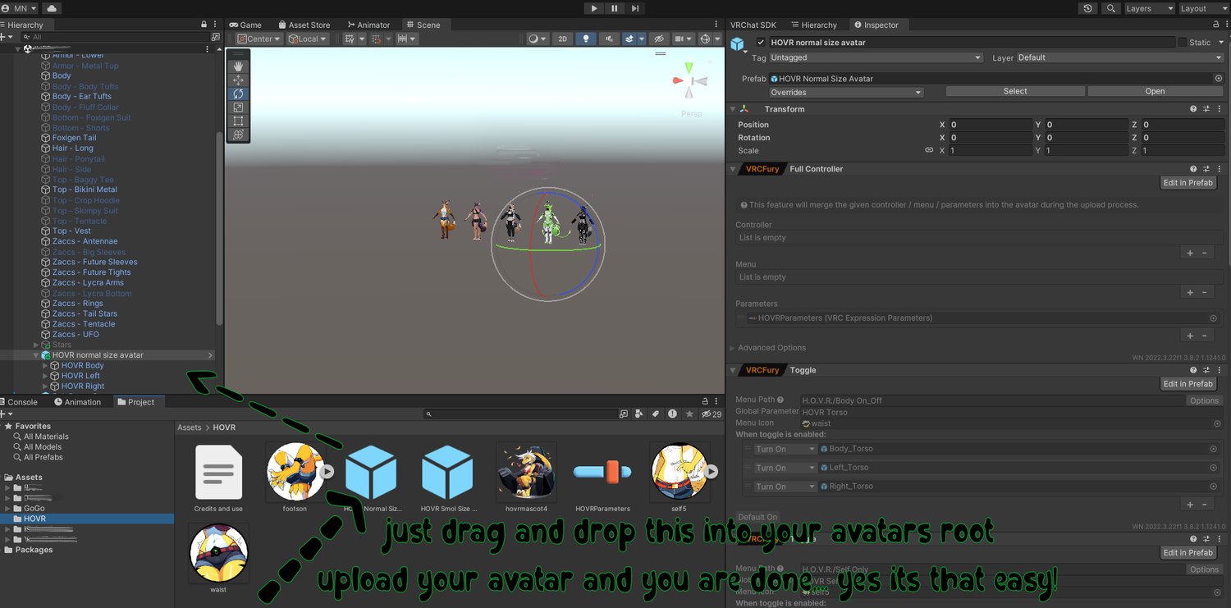Select the Scale tool in Scene
The height and width of the screenshot is (608, 1231).
click(238, 107)
